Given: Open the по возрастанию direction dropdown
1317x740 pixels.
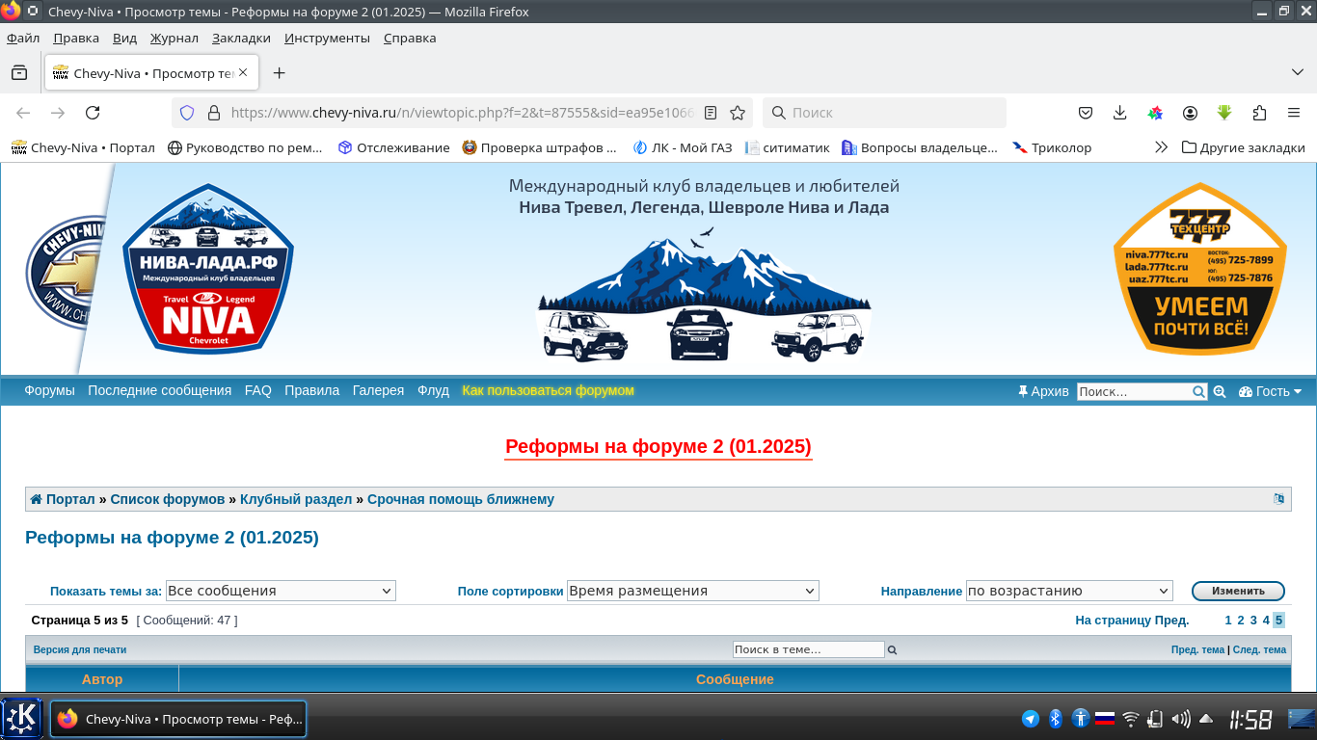Looking at the screenshot, I should point(1069,591).
